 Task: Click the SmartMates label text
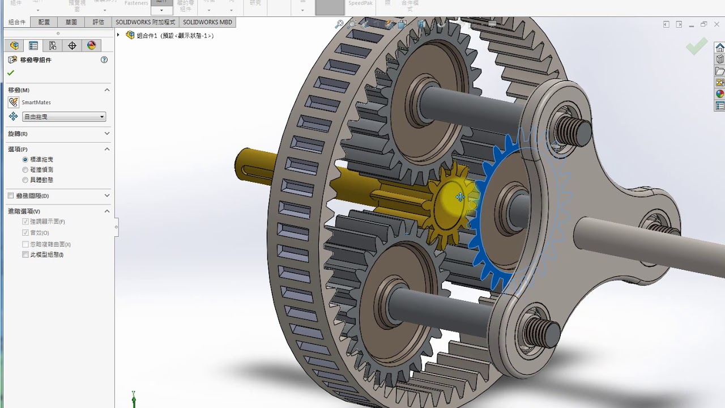tap(36, 103)
